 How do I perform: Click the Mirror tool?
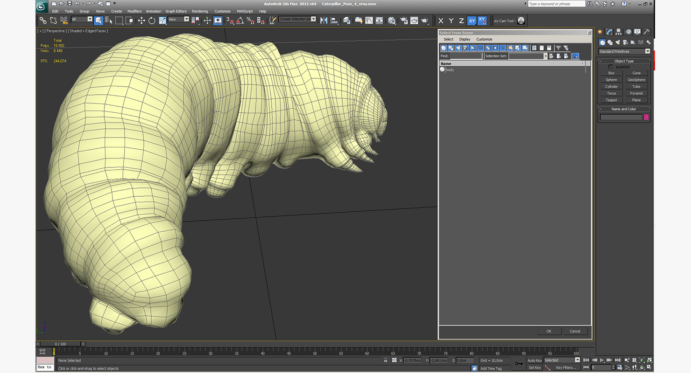(324, 21)
